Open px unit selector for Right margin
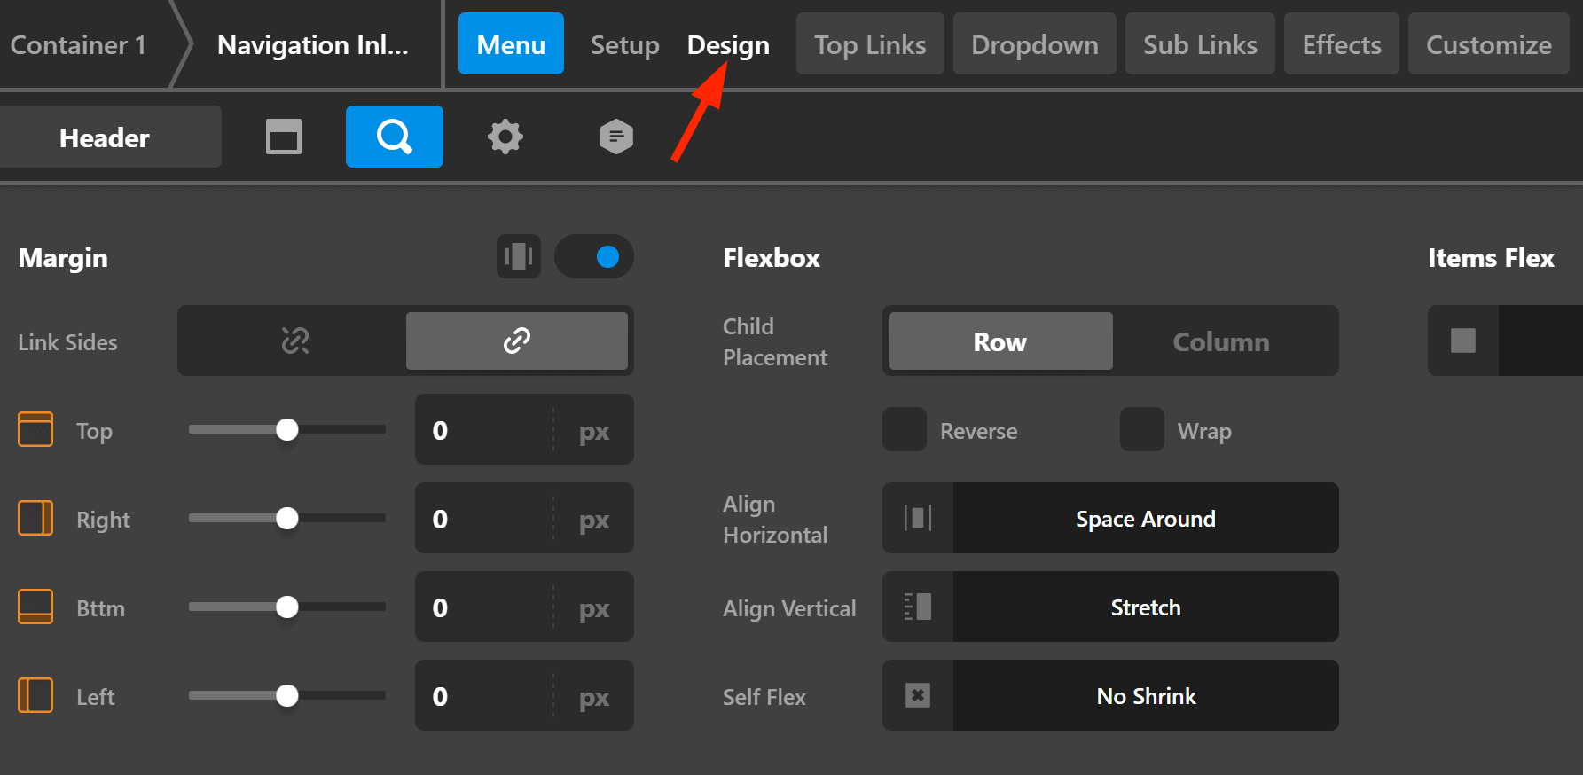Viewport: 1583px width, 775px height. coord(594,520)
